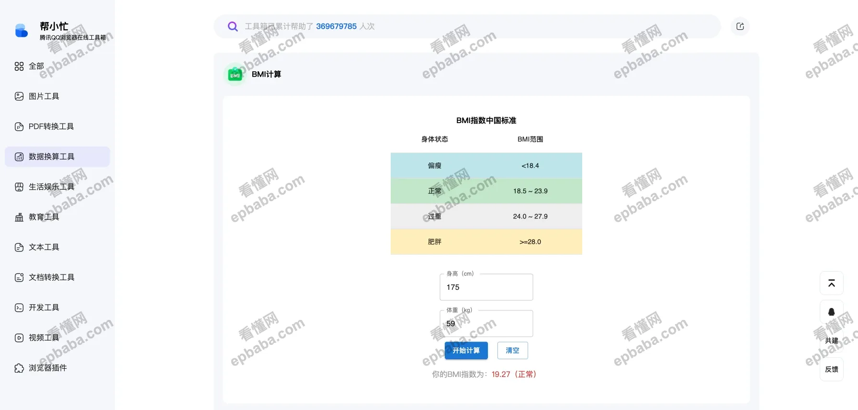The height and width of the screenshot is (410, 858).
Task: Click the 开发工具 terminal icon
Action: pos(19,307)
